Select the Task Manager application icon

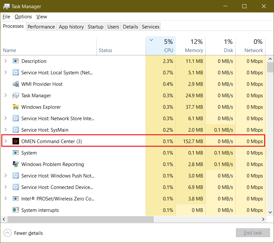[16, 95]
